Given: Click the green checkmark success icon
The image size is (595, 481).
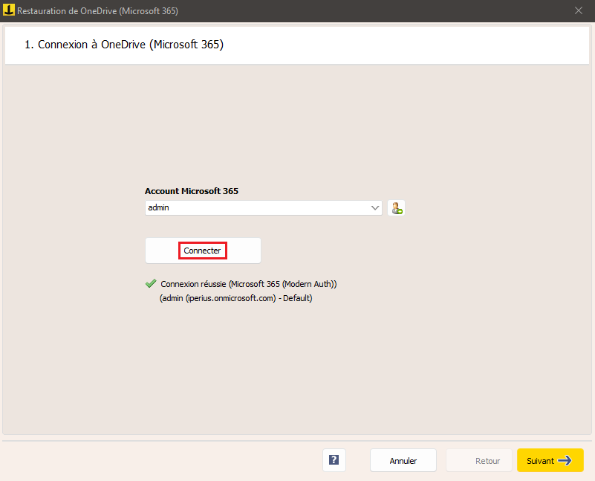Looking at the screenshot, I should (151, 283).
